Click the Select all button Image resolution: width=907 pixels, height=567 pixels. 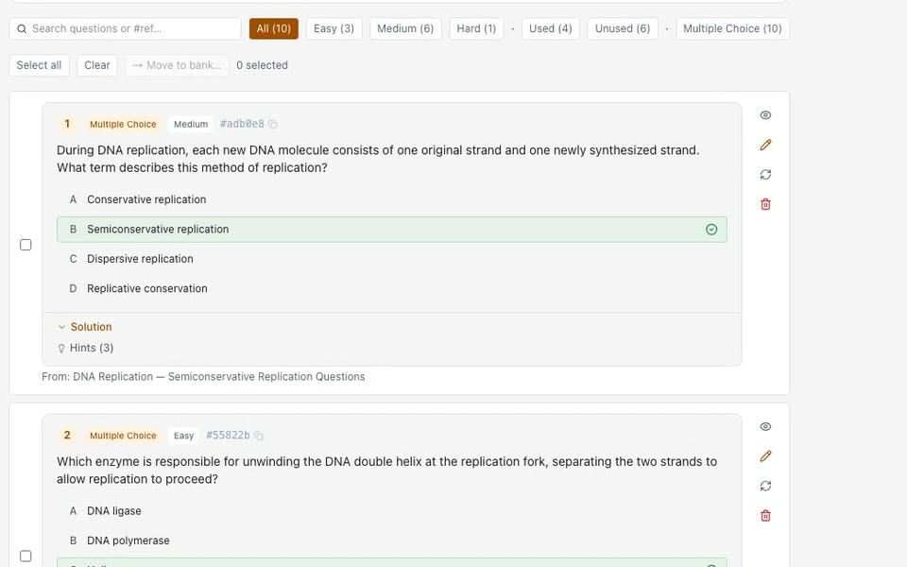point(39,65)
